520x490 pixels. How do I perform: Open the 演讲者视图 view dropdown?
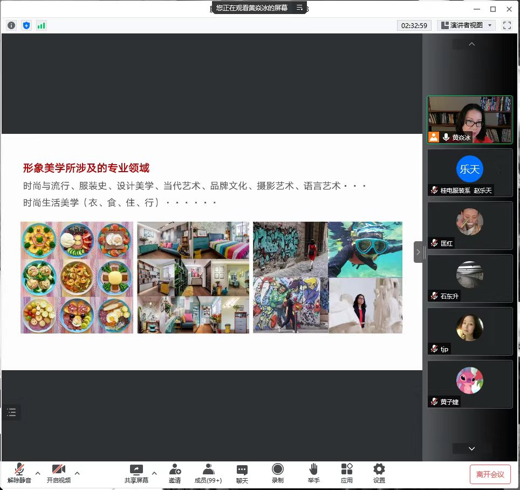467,25
